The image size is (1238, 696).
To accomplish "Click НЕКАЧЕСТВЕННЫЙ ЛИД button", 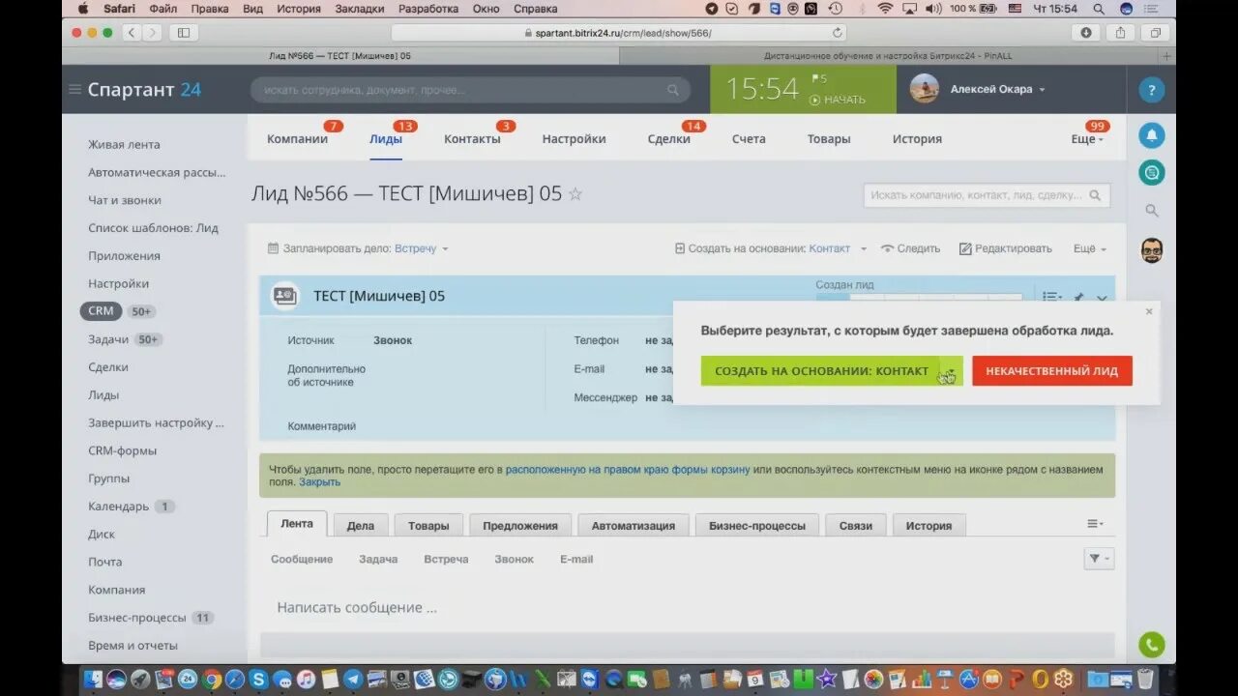I will 1052,371.
